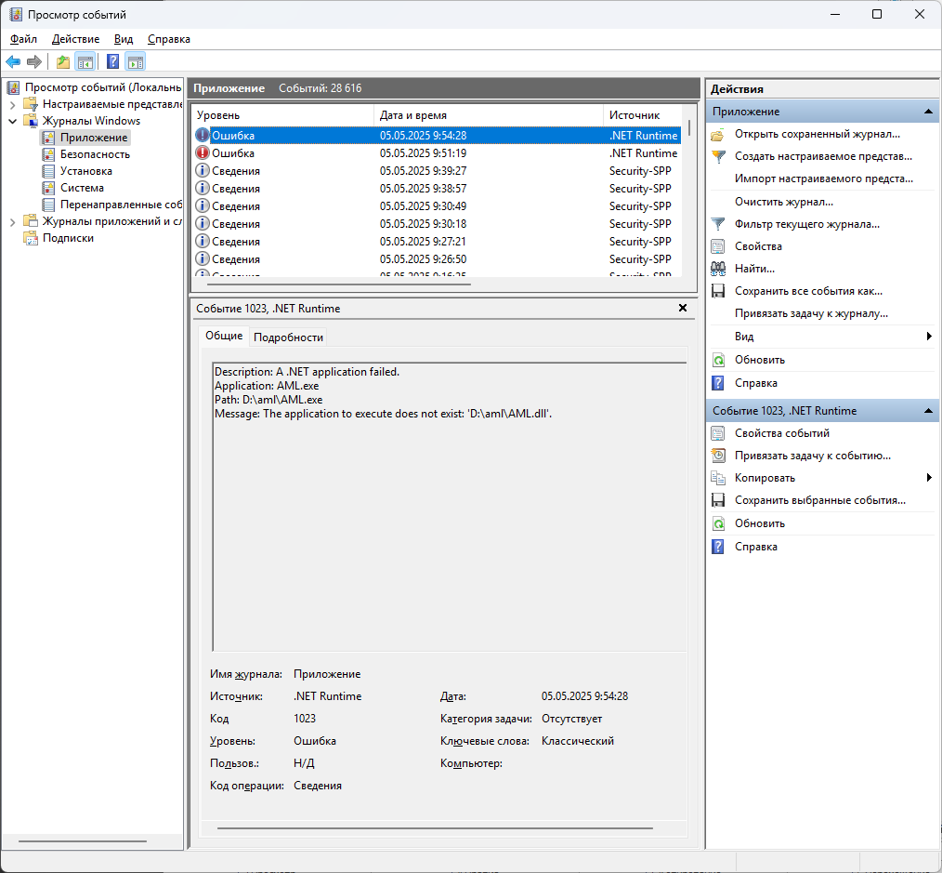The width and height of the screenshot is (942, 873).
Task: Select the Безопасность log in tree
Action: point(95,154)
